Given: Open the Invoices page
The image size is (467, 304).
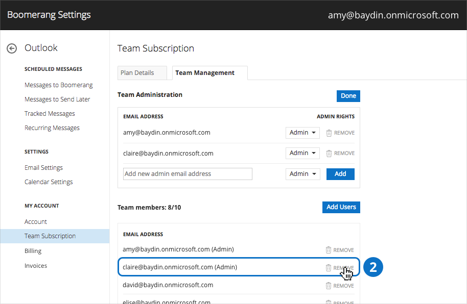Looking at the screenshot, I should tap(36, 266).
